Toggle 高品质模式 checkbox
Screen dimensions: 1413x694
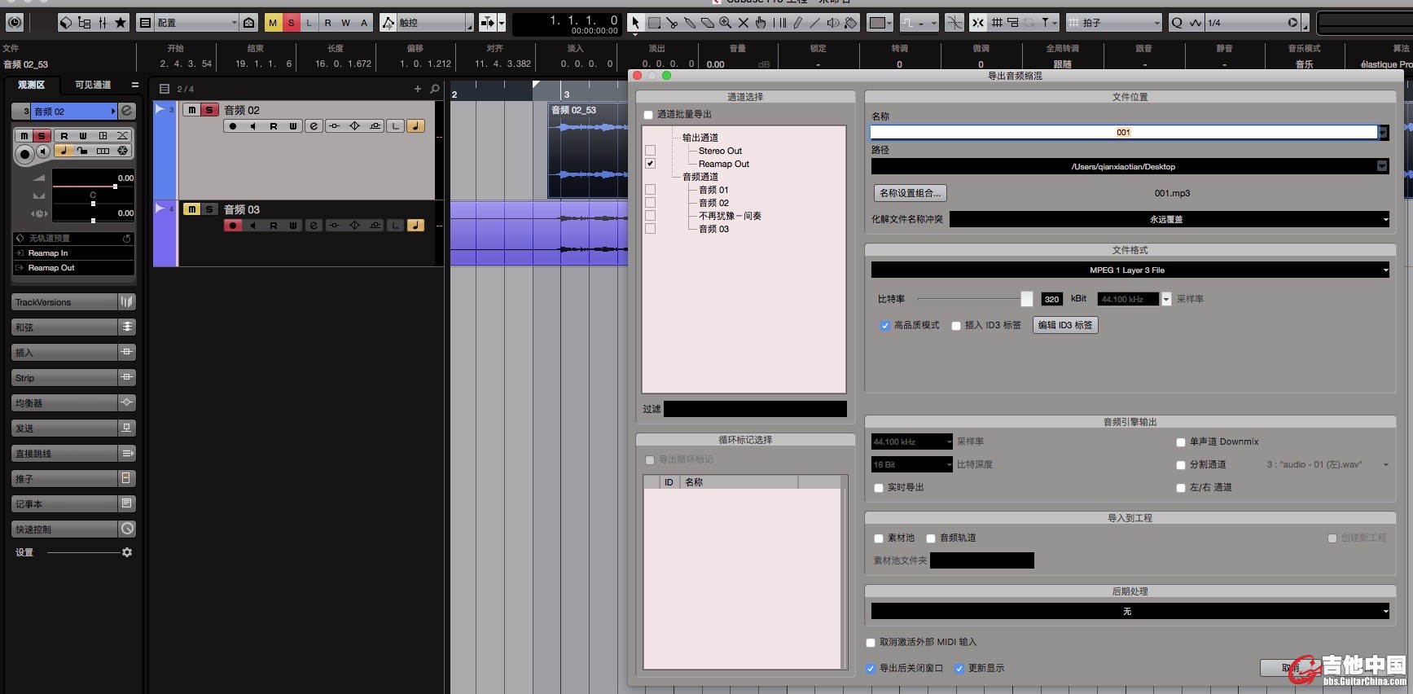click(884, 326)
